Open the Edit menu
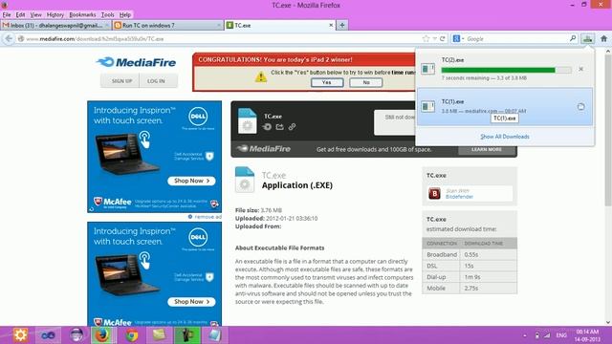612x344 pixels. (20, 15)
